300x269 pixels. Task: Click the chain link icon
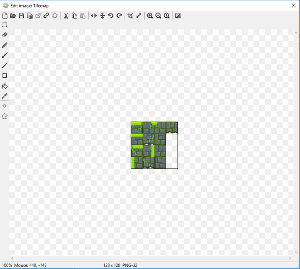click(x=46, y=16)
